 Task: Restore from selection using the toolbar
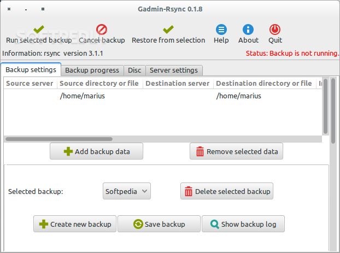[x=168, y=34]
